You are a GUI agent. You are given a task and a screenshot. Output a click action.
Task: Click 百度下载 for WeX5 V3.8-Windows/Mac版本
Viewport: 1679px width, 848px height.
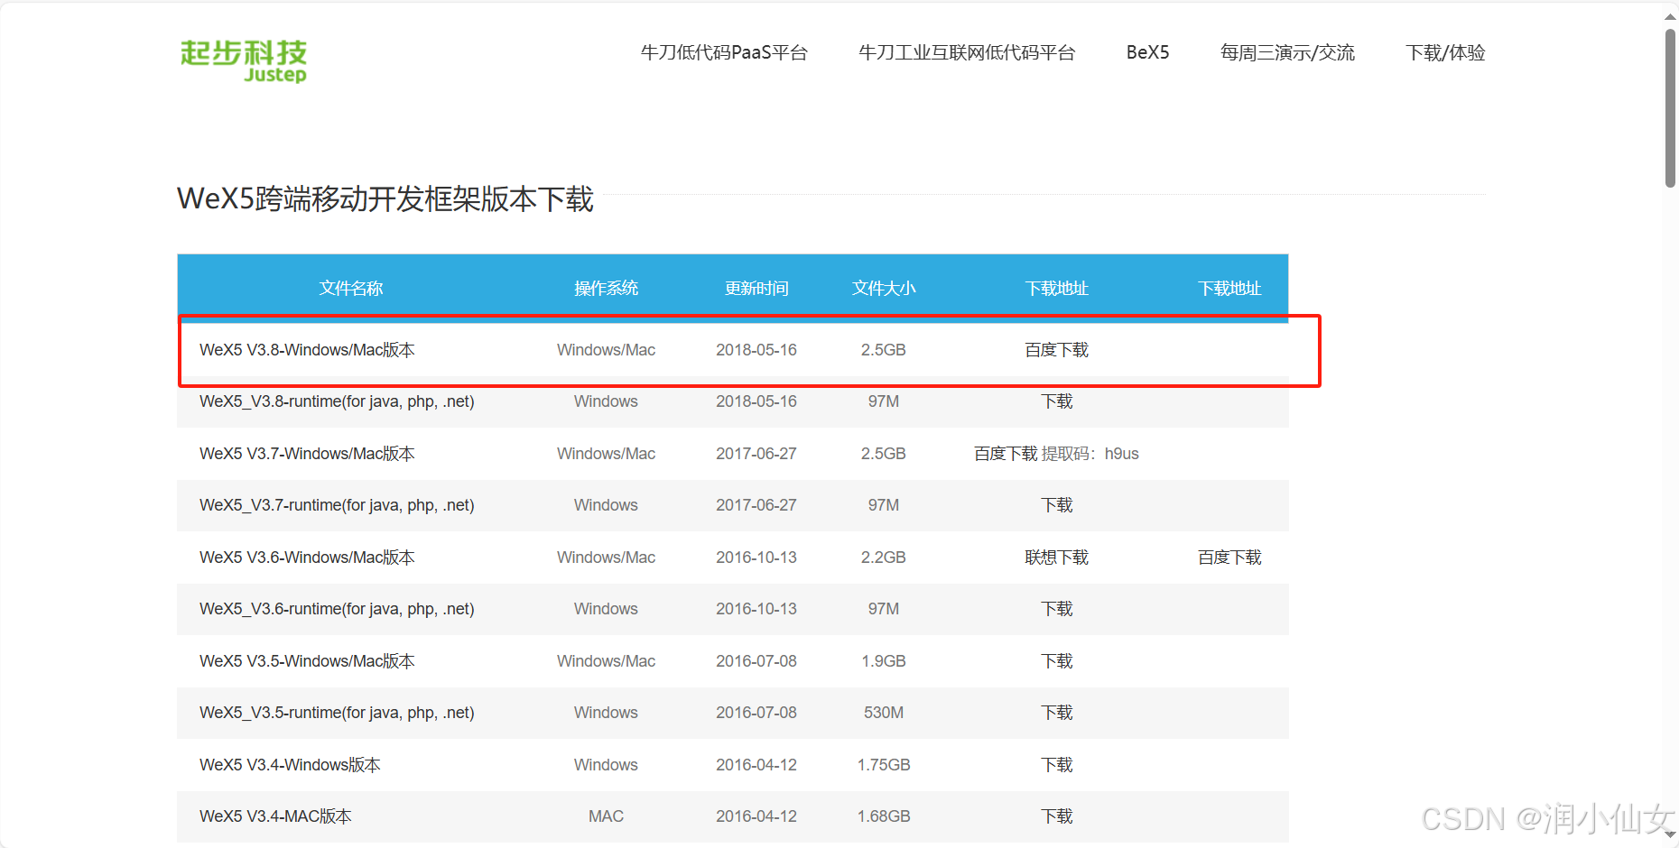click(x=1056, y=350)
